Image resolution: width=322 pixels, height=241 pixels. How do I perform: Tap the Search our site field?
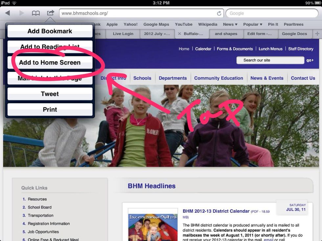click(270, 60)
